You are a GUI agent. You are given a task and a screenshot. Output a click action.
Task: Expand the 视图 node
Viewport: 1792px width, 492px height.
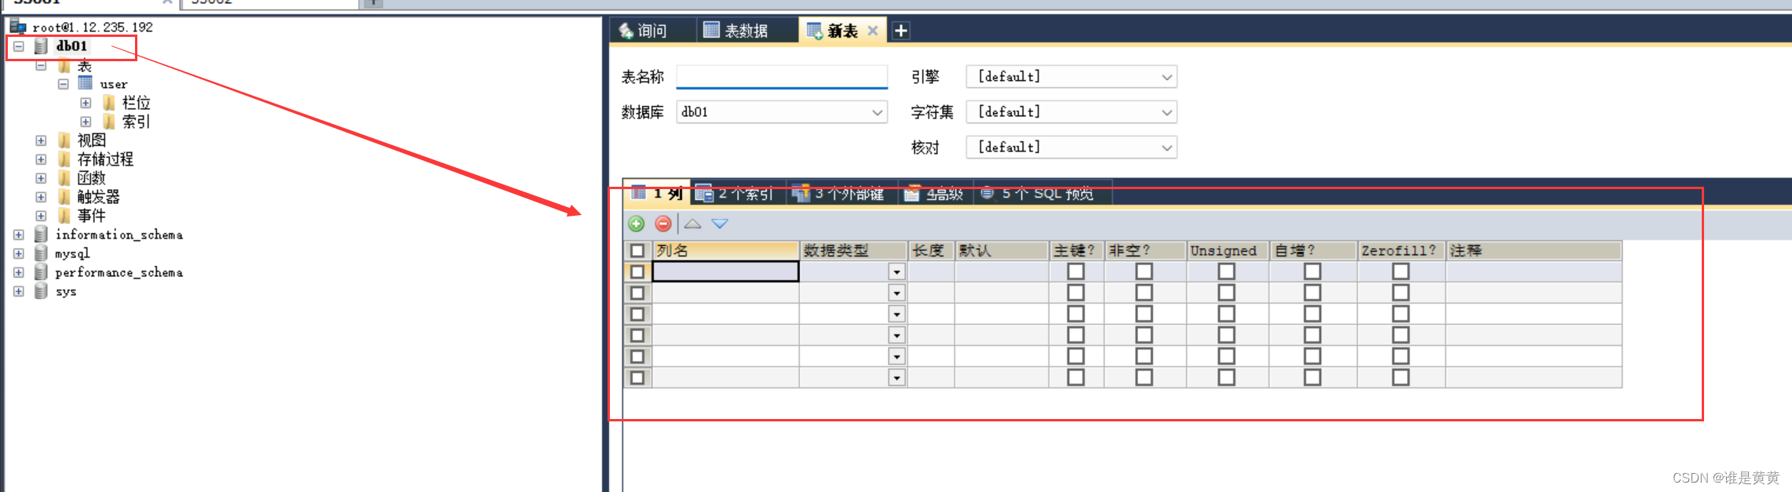point(41,140)
